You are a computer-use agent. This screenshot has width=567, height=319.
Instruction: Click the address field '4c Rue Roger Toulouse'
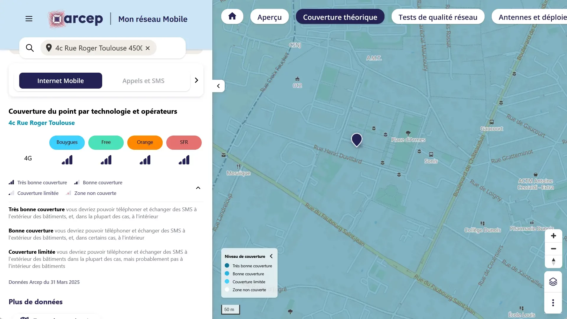pyautogui.click(x=98, y=48)
